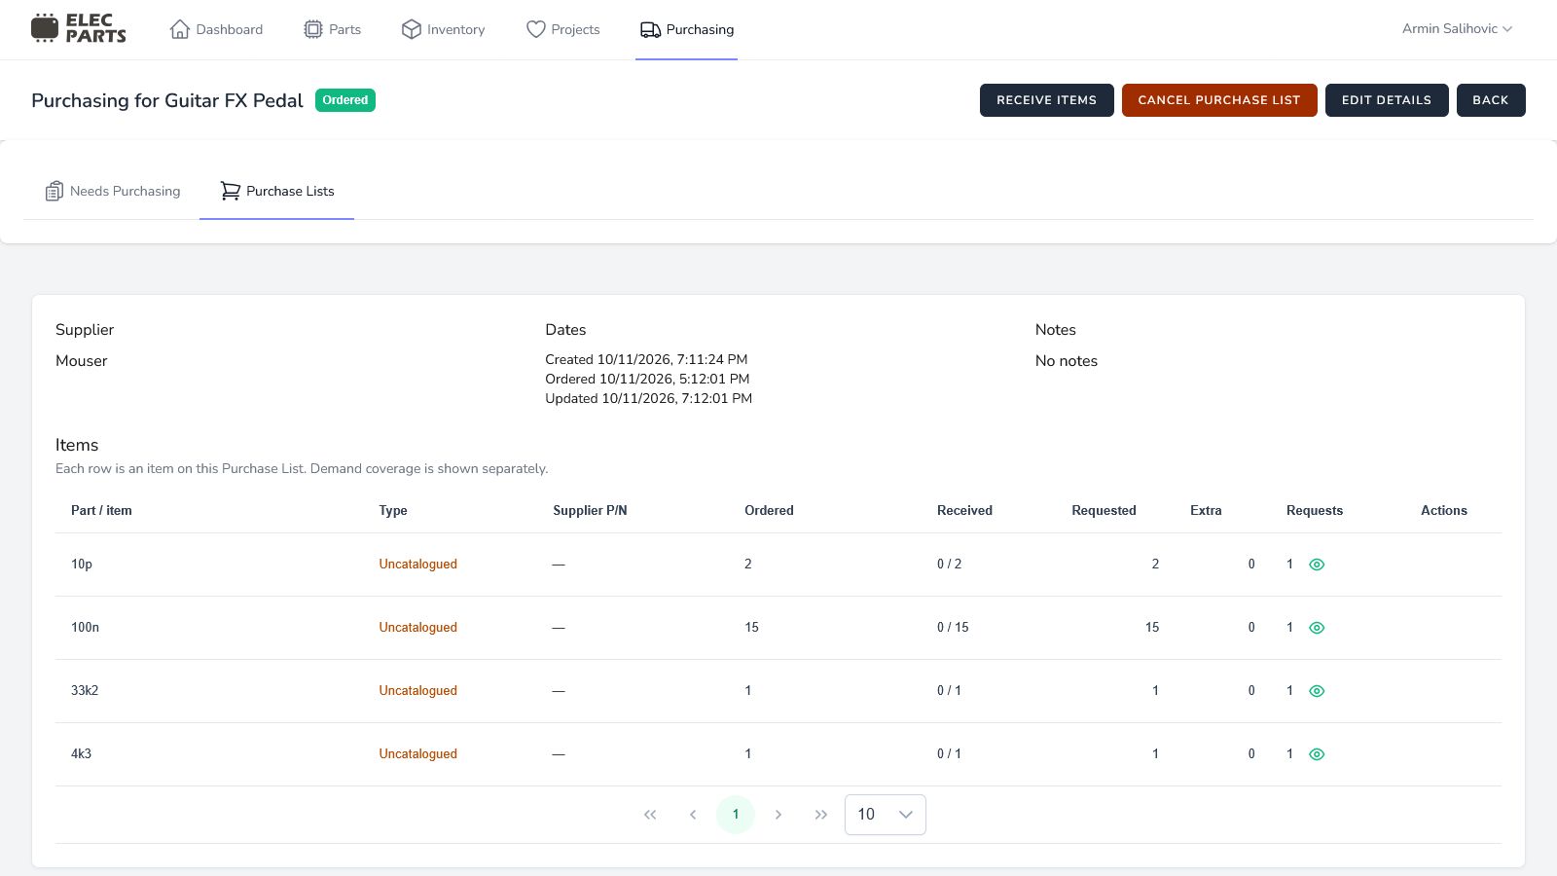This screenshot has width=1557, height=876.
Task: Select page 1 in pagination
Action: point(736,815)
